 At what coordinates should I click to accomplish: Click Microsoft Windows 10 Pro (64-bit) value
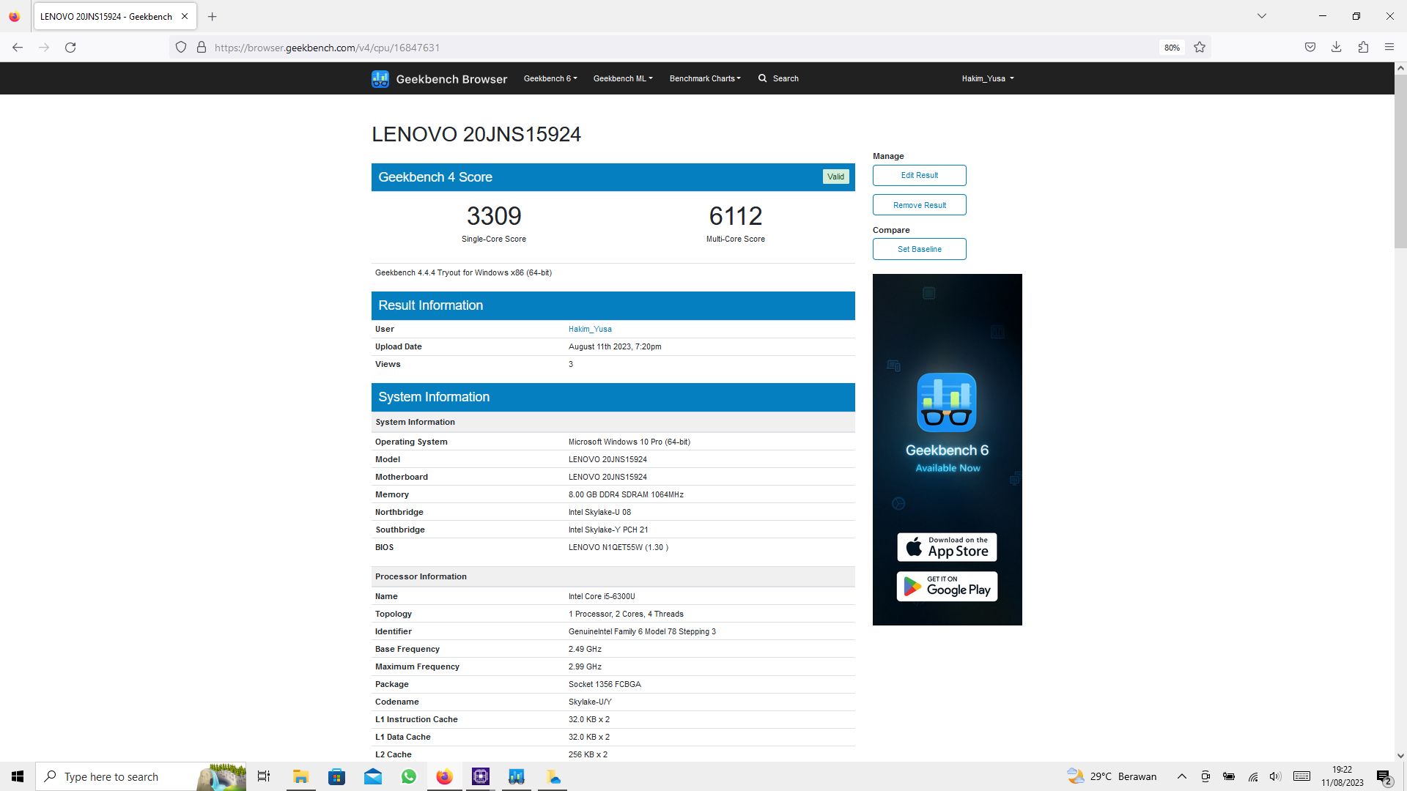(629, 442)
